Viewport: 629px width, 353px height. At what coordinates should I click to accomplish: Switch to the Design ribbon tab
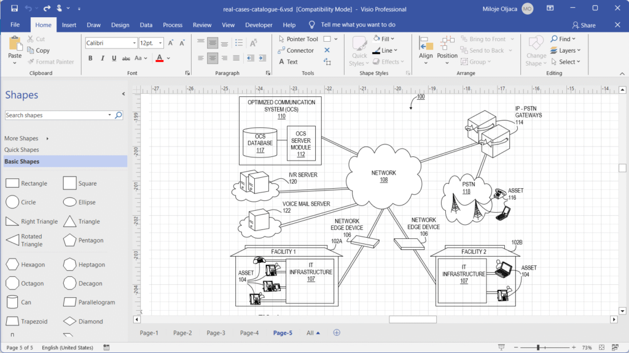pos(120,25)
